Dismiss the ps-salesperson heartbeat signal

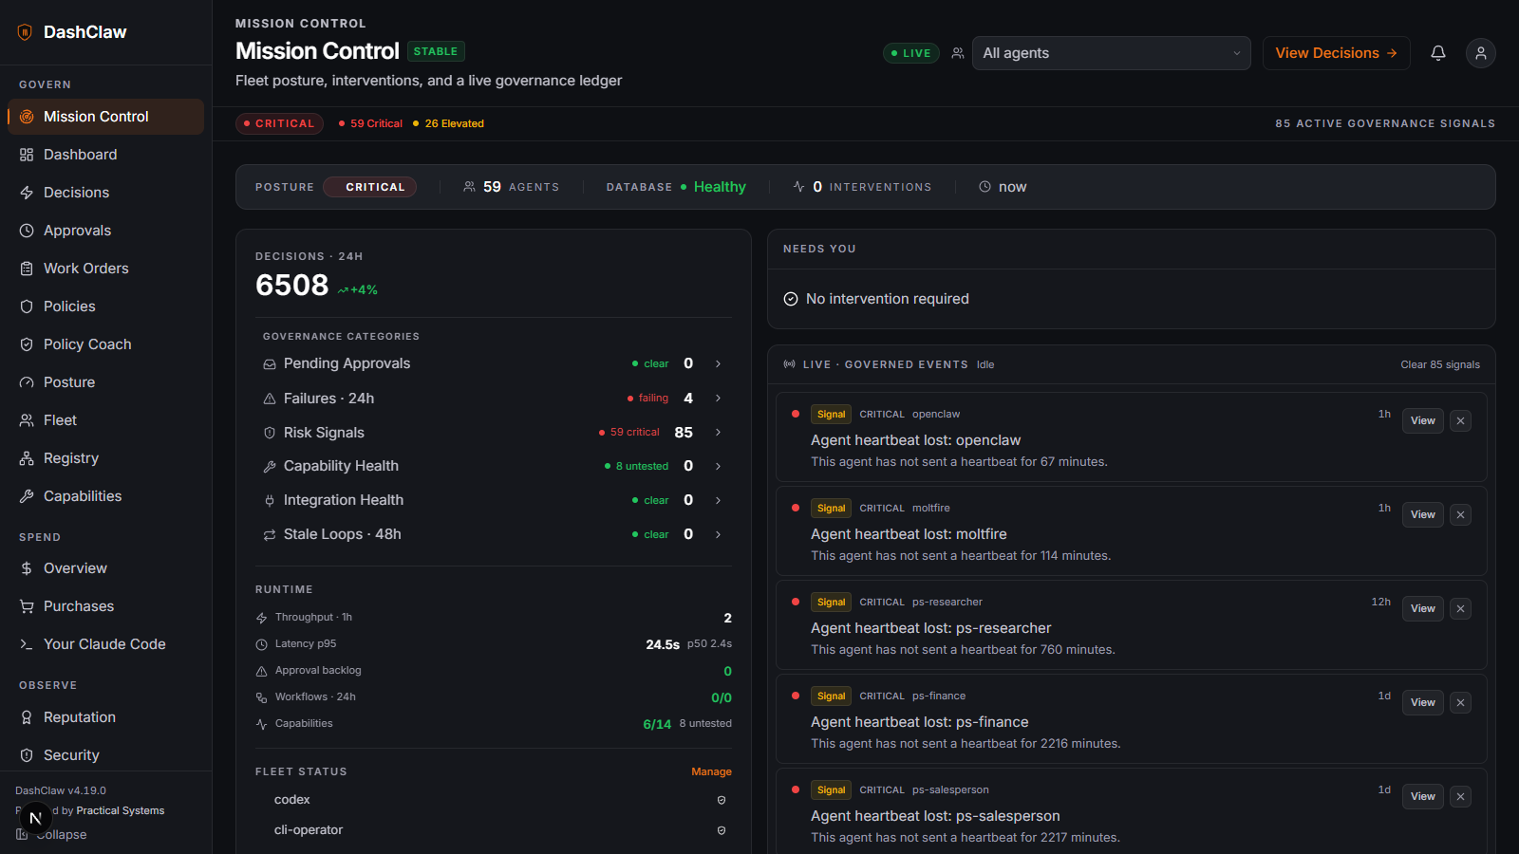pos(1461,797)
